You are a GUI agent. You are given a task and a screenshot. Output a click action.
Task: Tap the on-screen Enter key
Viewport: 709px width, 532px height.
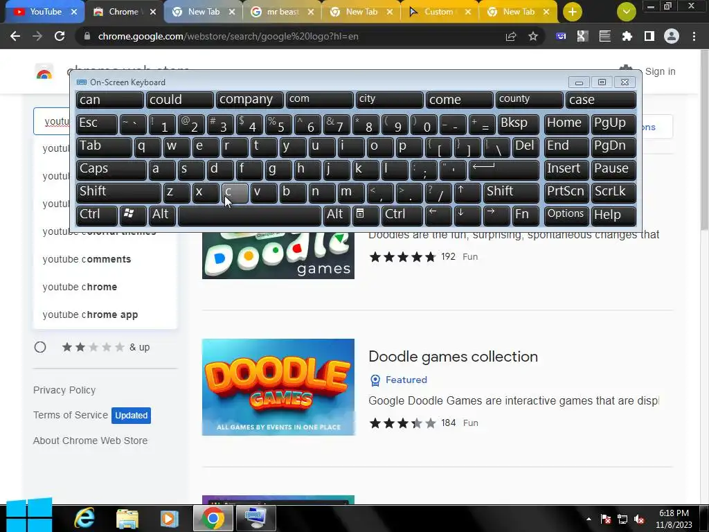[x=504, y=170]
